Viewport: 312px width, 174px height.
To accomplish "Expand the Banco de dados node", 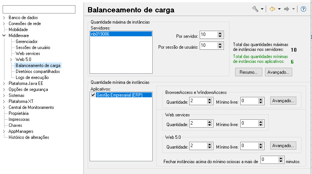I will point(4,18).
